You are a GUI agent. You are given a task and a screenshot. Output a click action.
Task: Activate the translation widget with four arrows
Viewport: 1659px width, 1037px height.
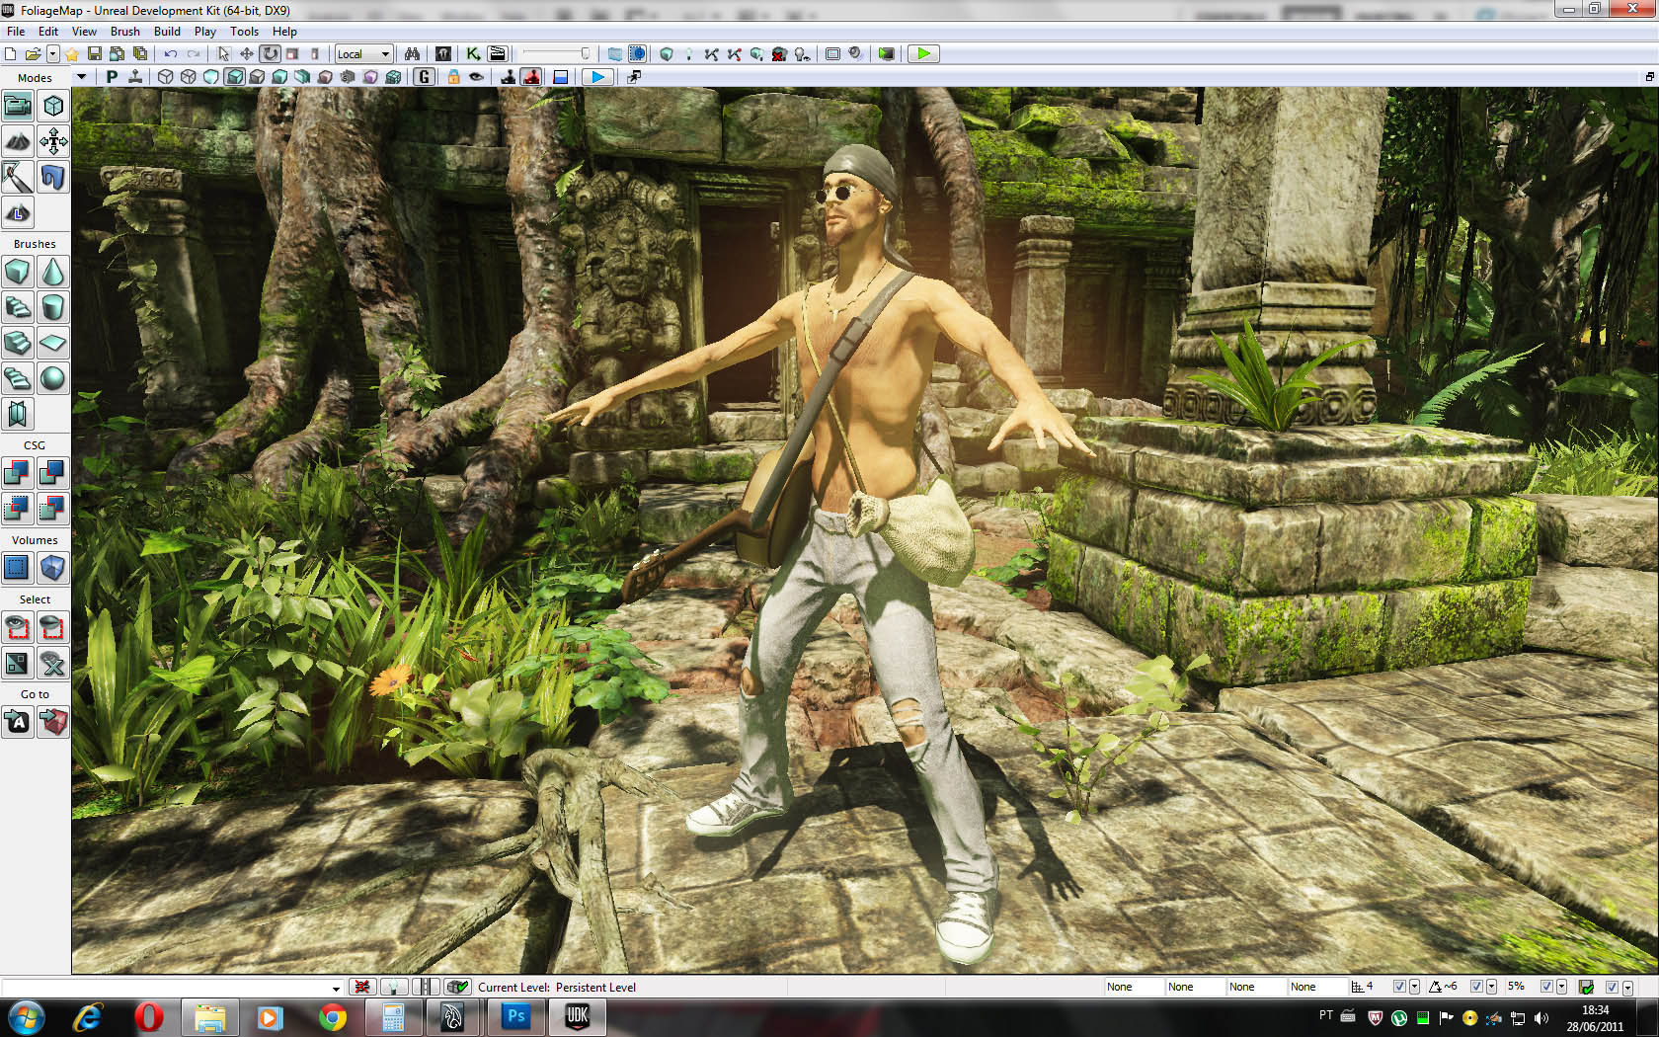click(x=247, y=54)
